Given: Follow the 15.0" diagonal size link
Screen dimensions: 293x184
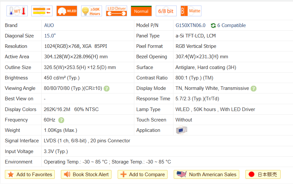Looking at the screenshot, I should 50,36.
